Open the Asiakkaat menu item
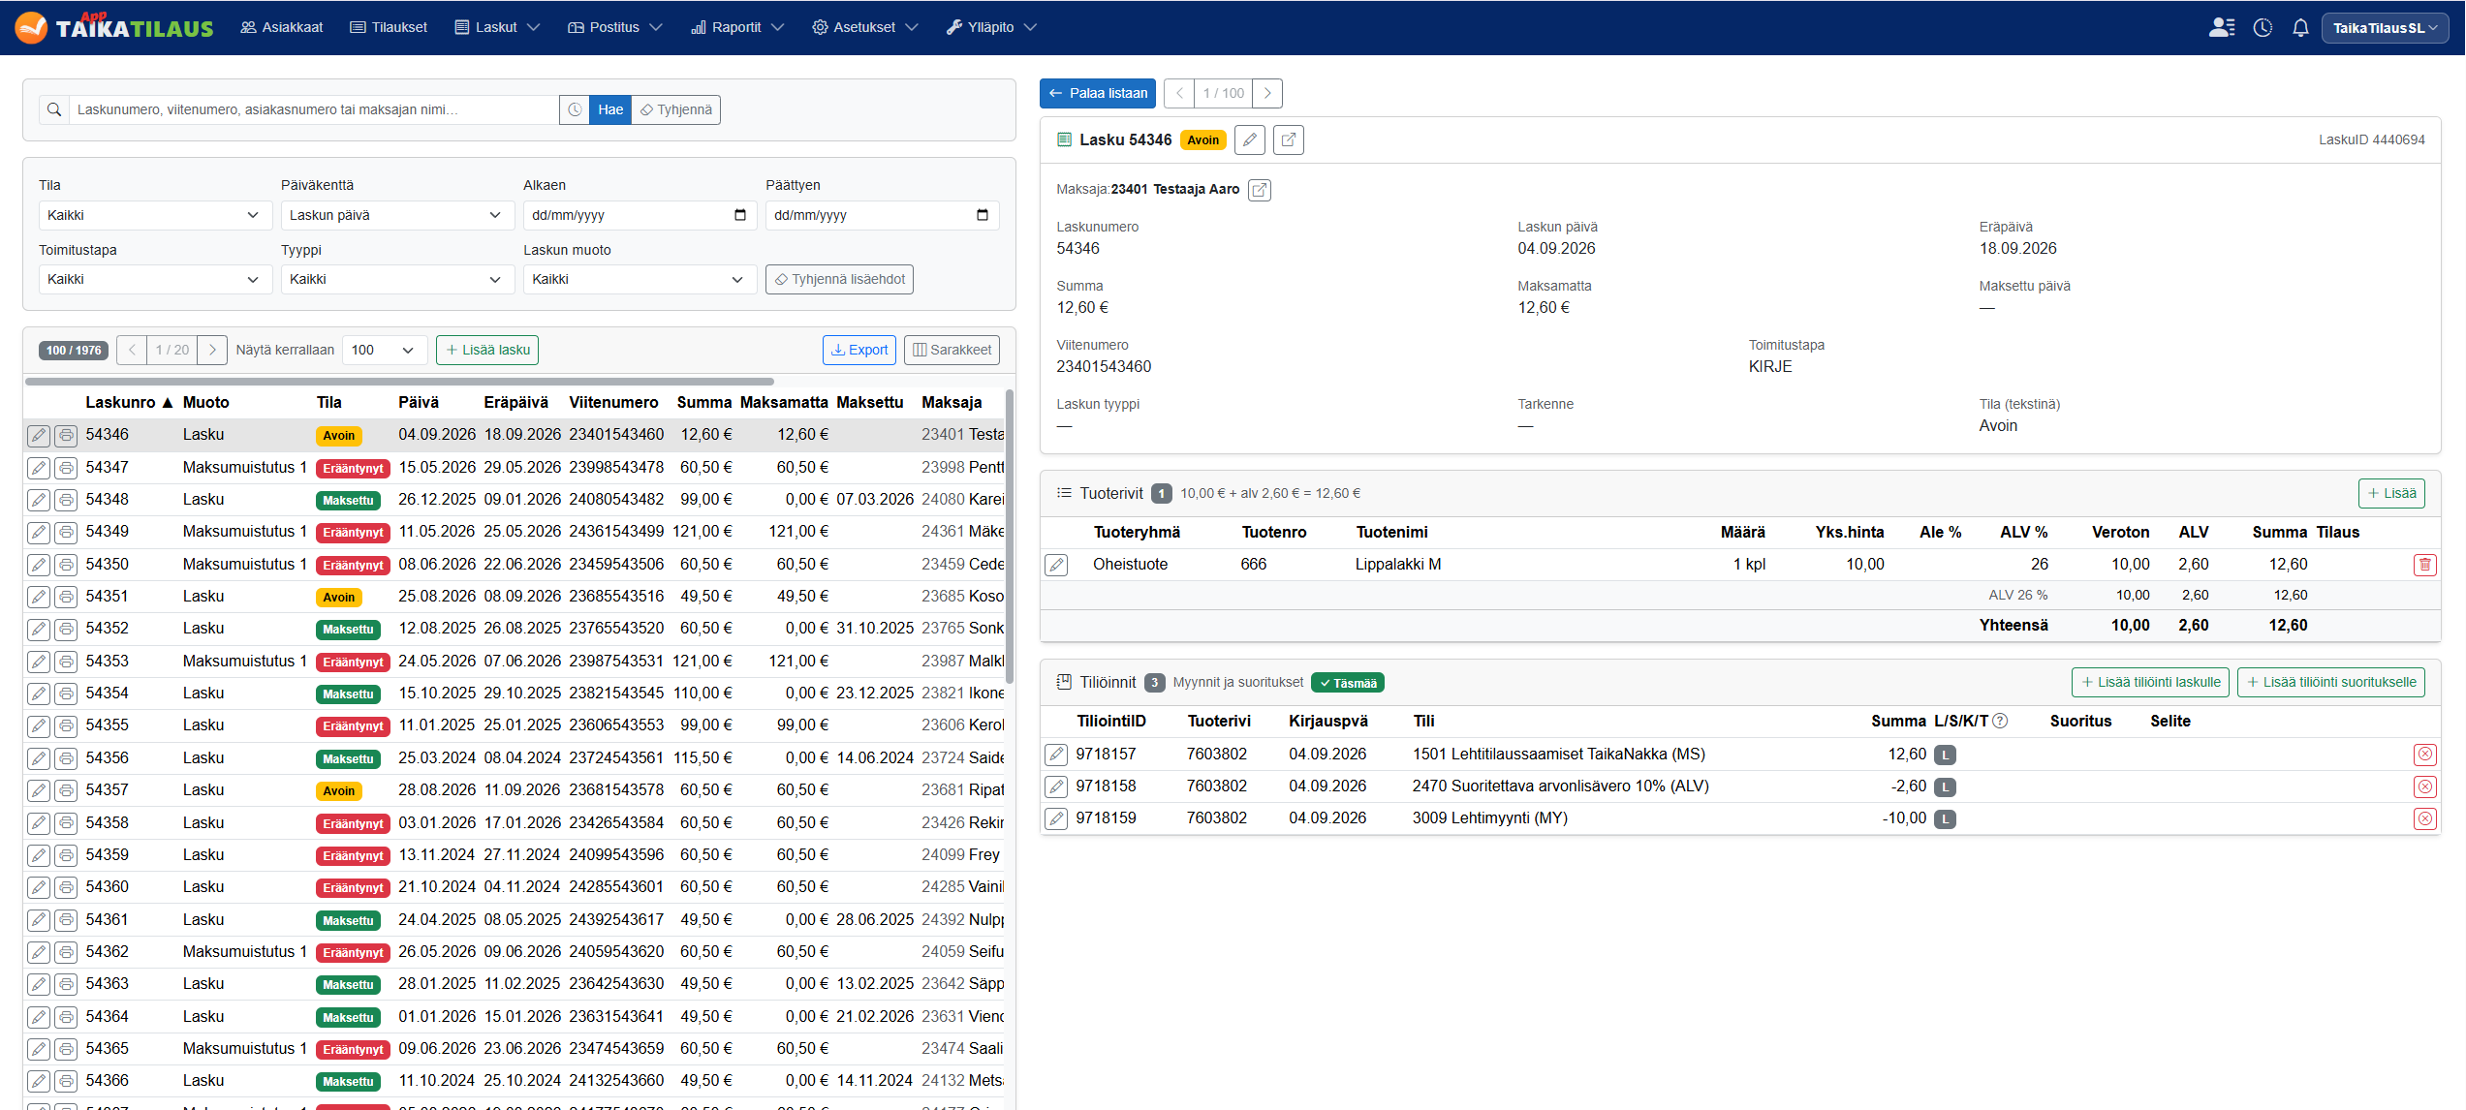This screenshot has width=2466, height=1110. [x=282, y=27]
